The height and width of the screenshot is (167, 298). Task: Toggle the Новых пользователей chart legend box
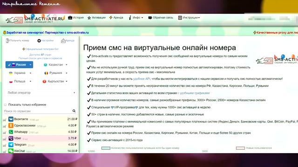(x=240, y=148)
